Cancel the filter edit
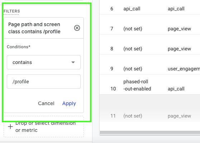This screenshot has width=200, height=143. (46, 103)
